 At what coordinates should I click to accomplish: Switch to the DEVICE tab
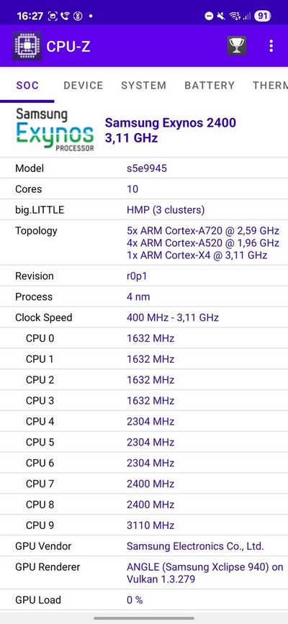84,85
